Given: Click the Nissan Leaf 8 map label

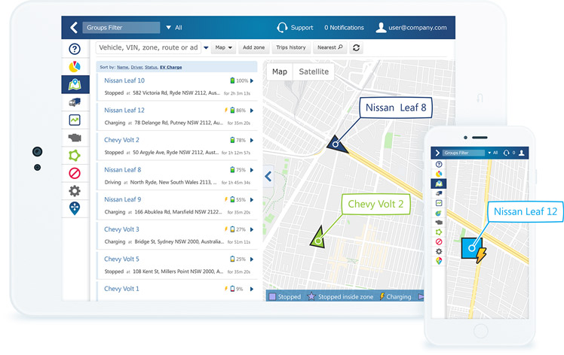Looking at the screenshot, I should click(x=396, y=108).
